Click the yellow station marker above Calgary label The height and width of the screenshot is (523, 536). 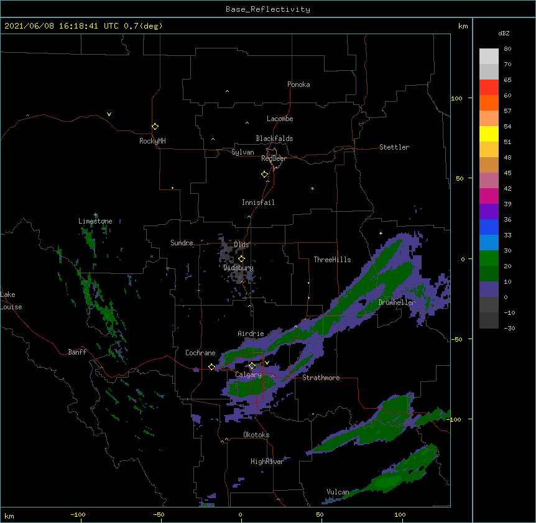(x=252, y=366)
